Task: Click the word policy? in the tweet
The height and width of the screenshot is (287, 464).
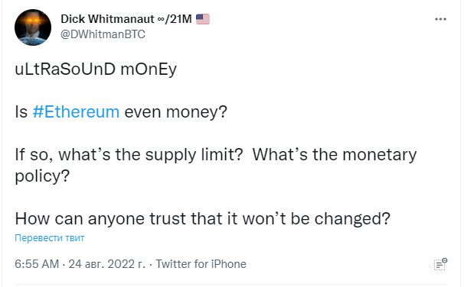Action: coord(42,176)
